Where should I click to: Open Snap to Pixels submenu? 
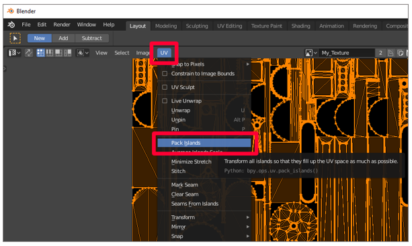204,64
